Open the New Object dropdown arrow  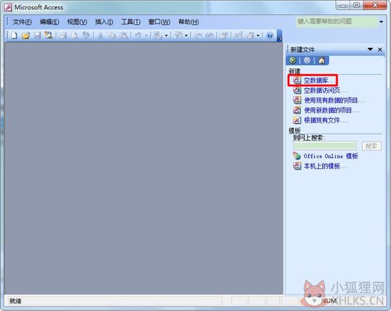pyautogui.click(x=258, y=36)
